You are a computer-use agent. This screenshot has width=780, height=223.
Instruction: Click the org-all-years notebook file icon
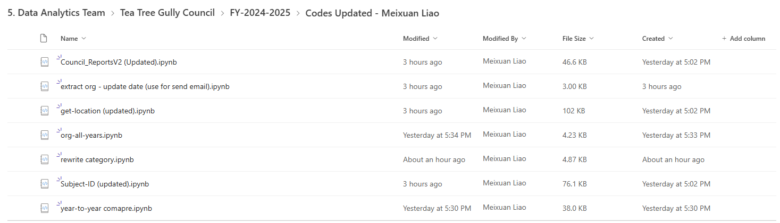(45, 135)
